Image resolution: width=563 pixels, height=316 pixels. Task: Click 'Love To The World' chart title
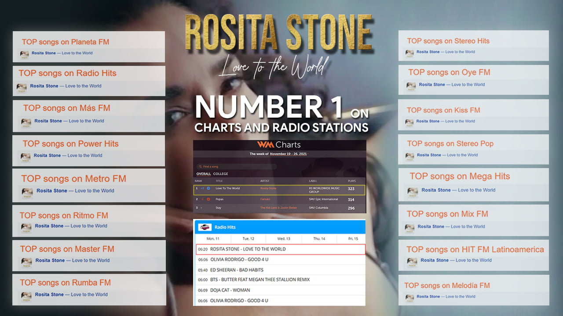point(227,188)
